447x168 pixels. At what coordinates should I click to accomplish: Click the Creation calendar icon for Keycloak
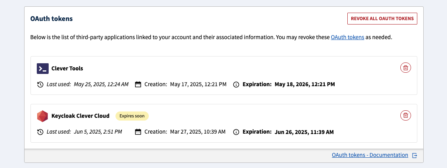(x=138, y=132)
